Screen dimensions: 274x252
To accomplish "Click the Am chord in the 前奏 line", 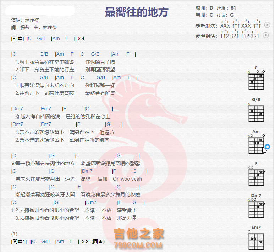I will [56, 38].
